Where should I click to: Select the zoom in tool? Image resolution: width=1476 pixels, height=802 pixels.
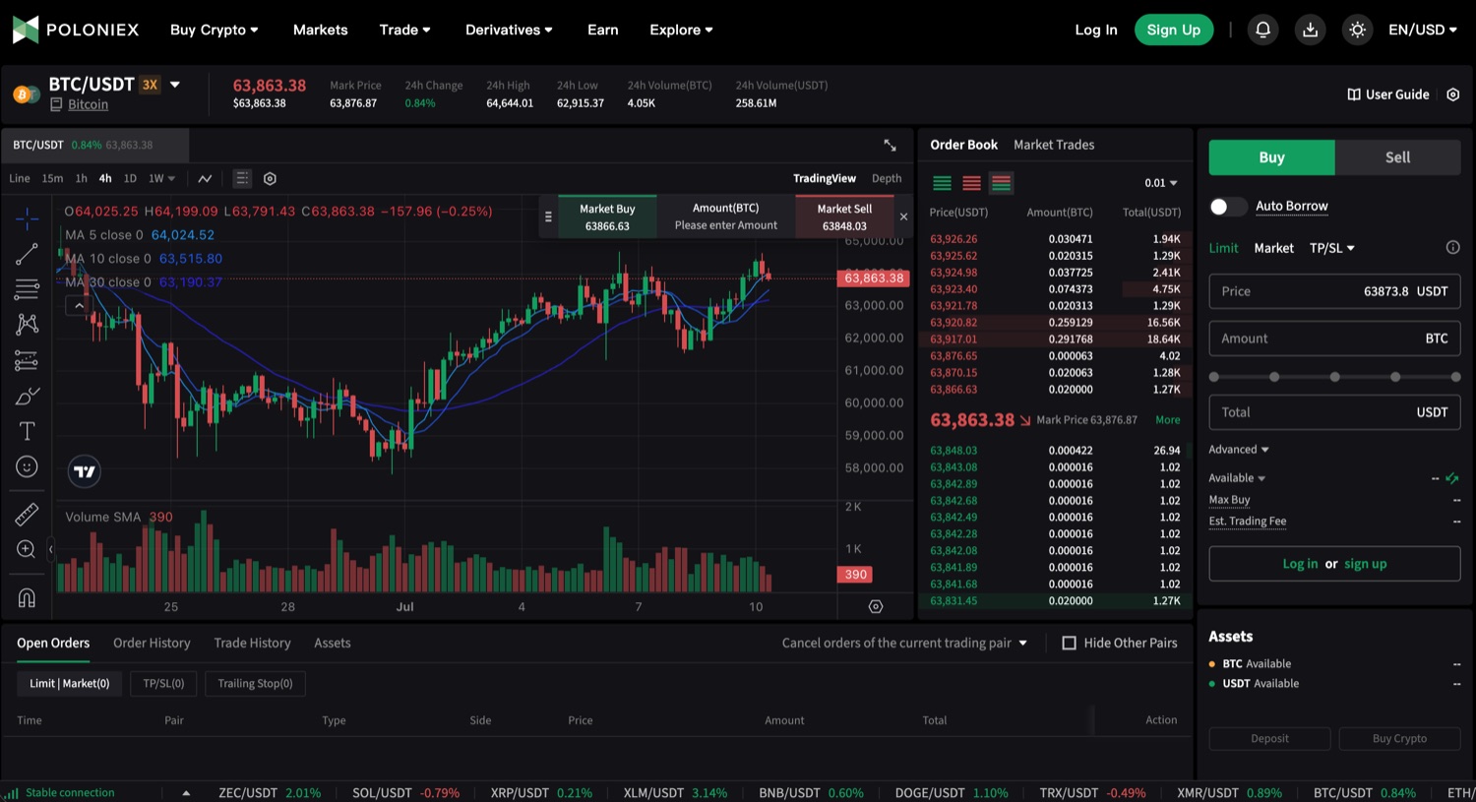[27, 549]
